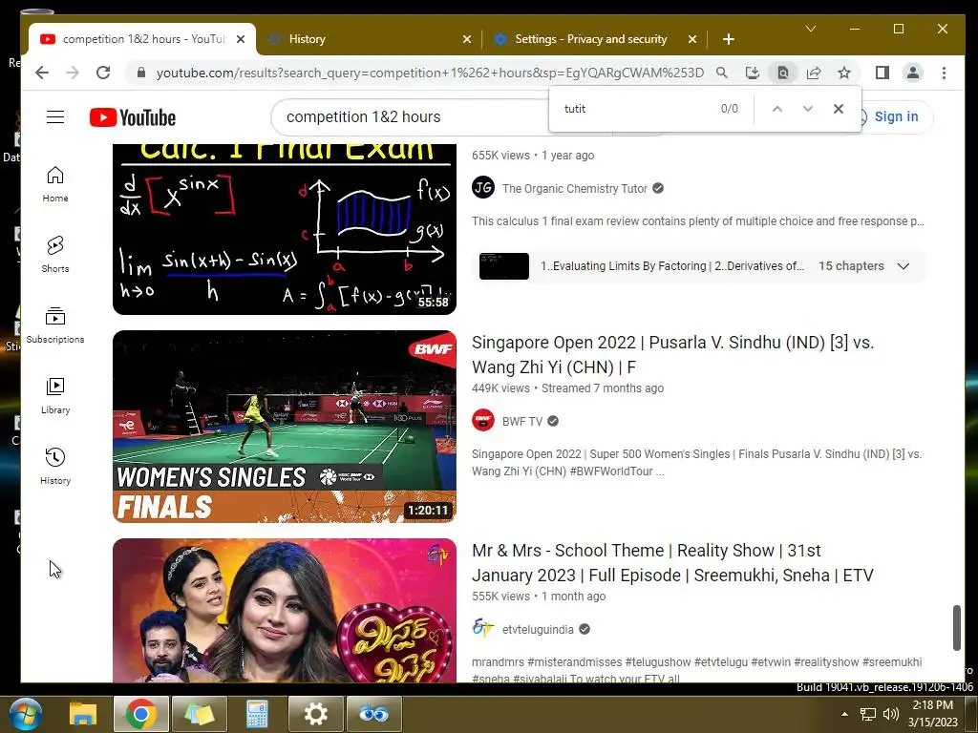Open Singapore Open 2022 video title

[672, 355]
